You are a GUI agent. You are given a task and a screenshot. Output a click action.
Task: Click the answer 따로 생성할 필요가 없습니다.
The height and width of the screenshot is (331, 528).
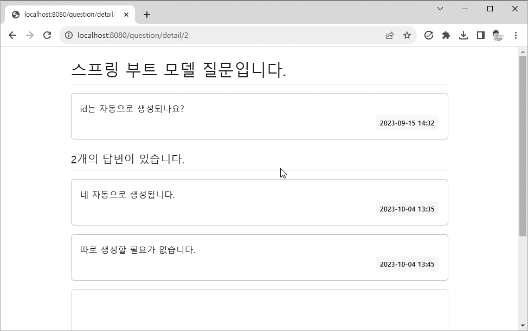(x=138, y=250)
